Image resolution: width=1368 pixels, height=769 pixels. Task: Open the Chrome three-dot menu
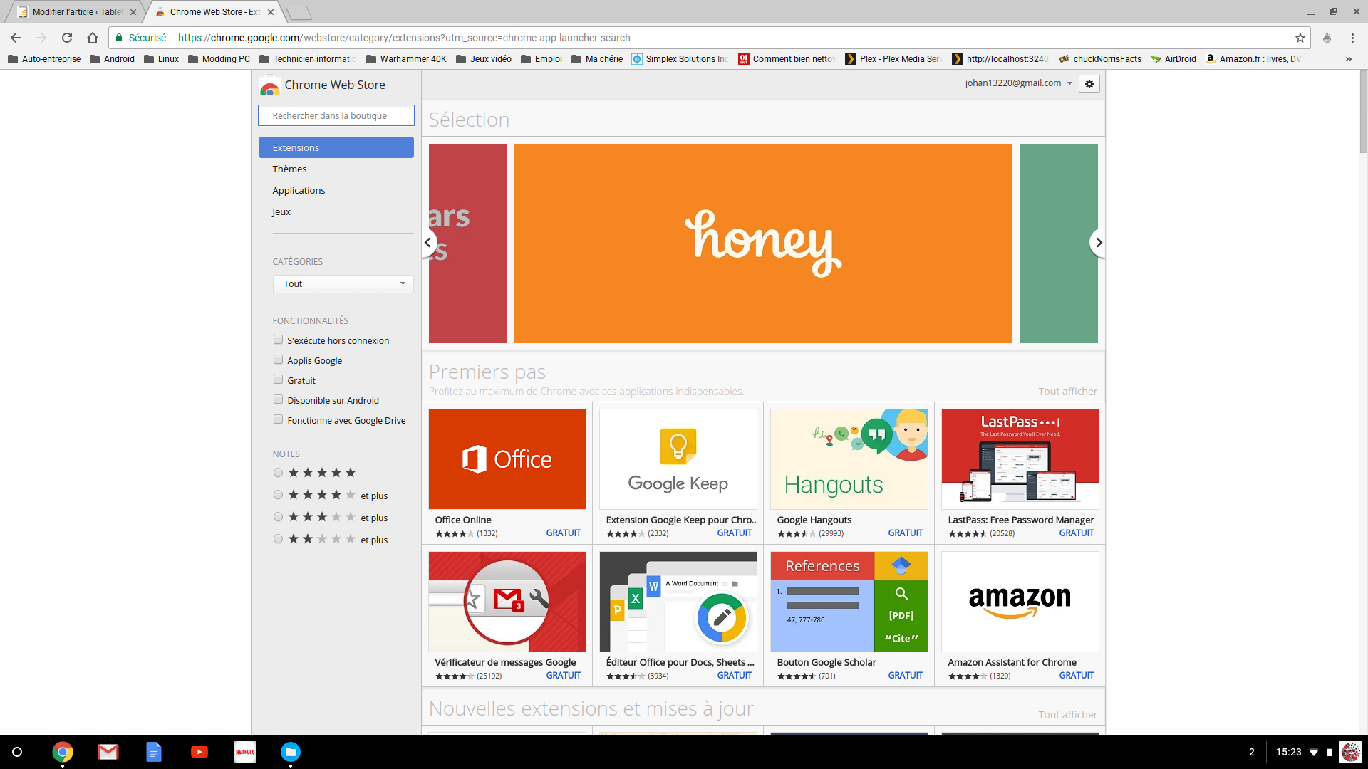(x=1352, y=38)
